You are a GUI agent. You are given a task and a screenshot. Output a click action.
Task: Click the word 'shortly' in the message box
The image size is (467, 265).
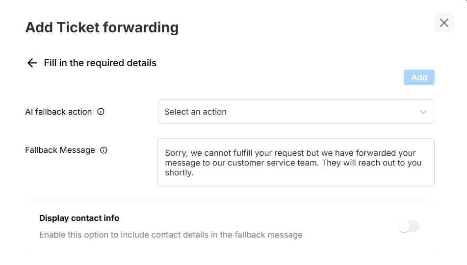179,172
